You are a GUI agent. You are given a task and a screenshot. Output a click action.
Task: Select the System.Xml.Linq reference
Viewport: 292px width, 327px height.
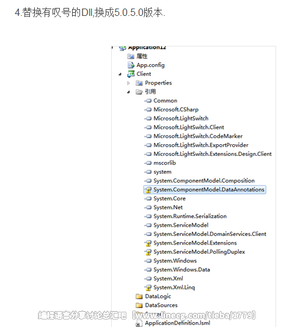coord(174,288)
